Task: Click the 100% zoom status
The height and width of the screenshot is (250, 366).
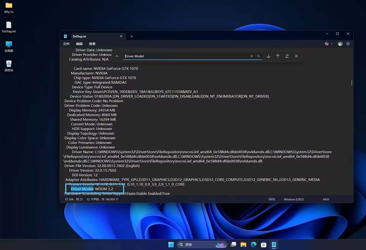Action: 271,199
